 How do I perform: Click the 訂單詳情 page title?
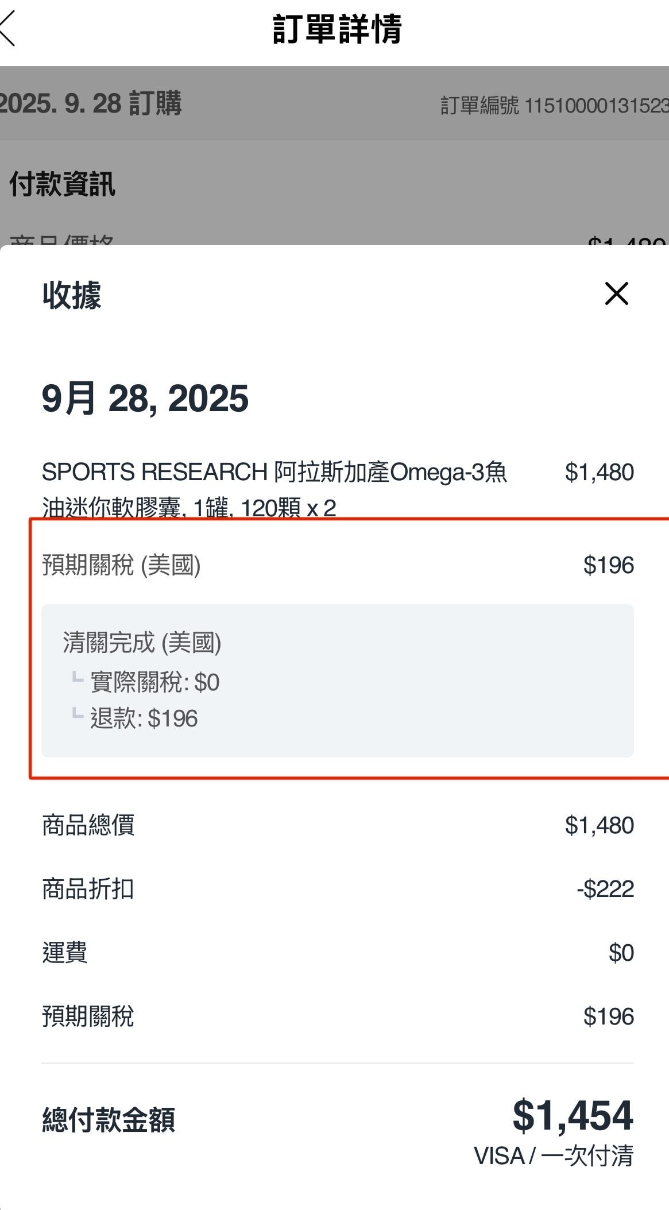337,29
